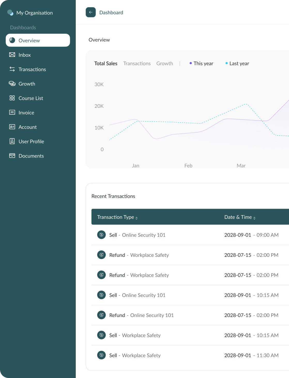Click the User Profile badge icon
Image resolution: width=289 pixels, height=378 pixels.
[12, 141]
